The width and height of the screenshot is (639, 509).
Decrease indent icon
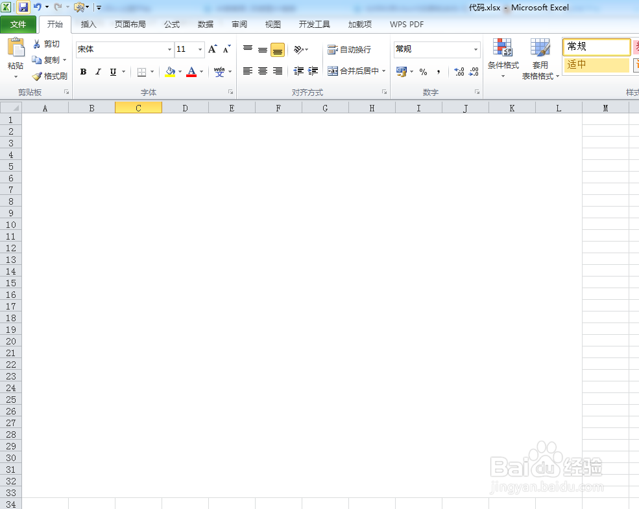[298, 71]
